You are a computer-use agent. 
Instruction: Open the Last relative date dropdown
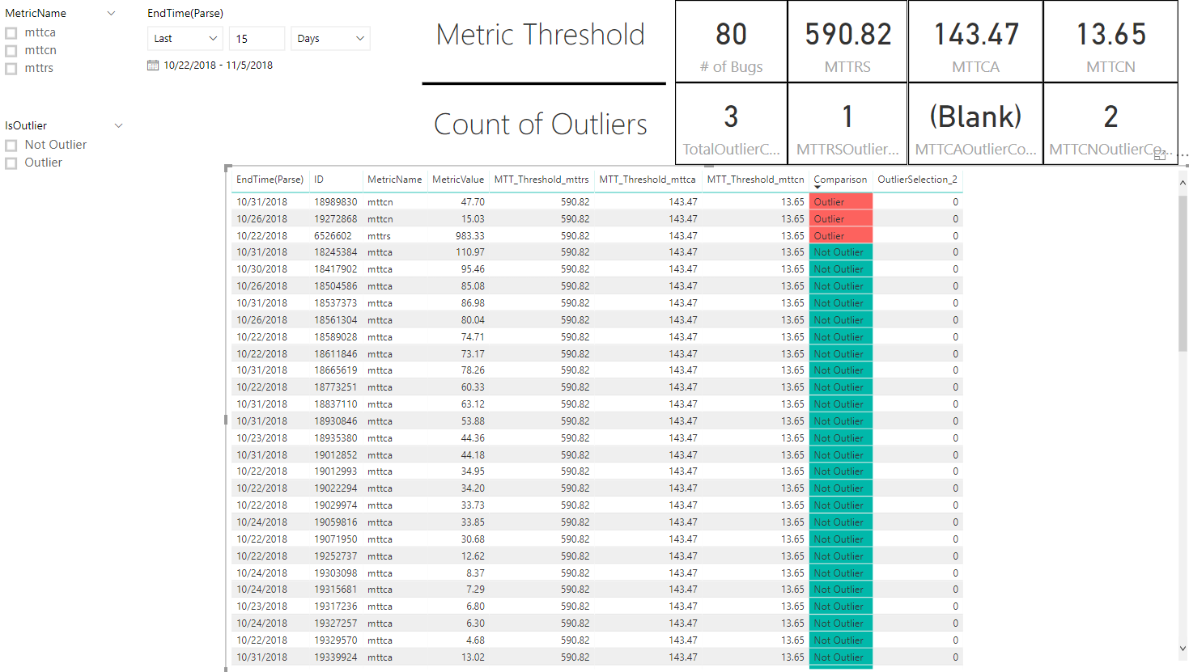185,38
